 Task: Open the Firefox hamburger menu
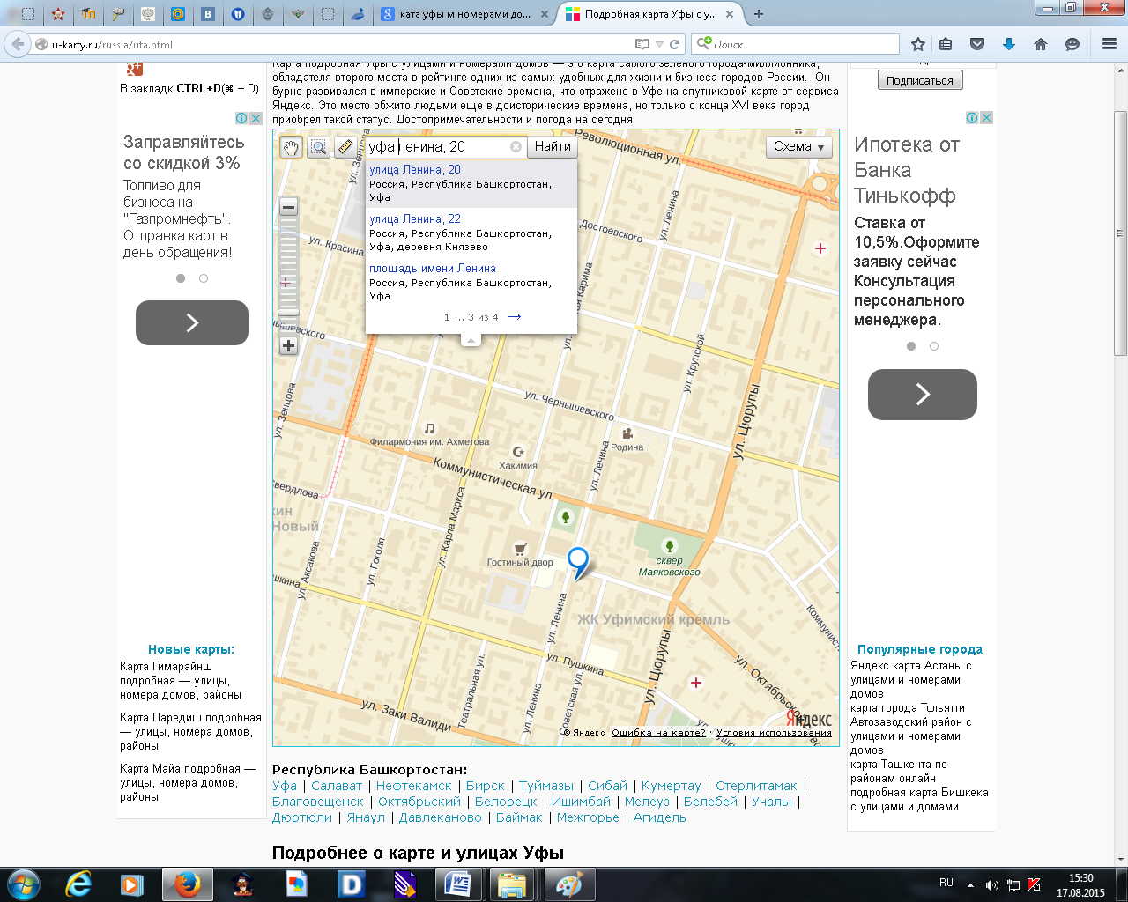pos(1109,44)
